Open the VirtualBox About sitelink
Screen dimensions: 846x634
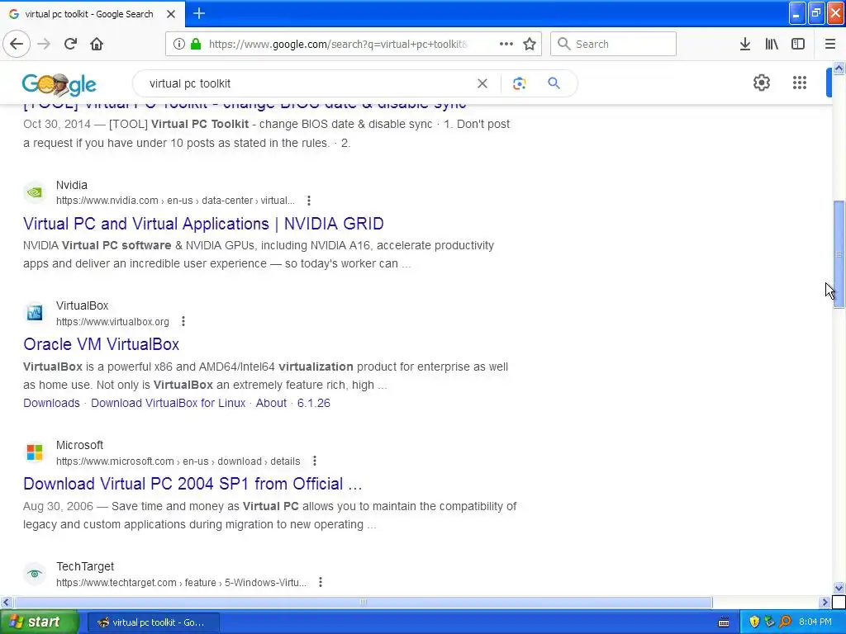[271, 403]
